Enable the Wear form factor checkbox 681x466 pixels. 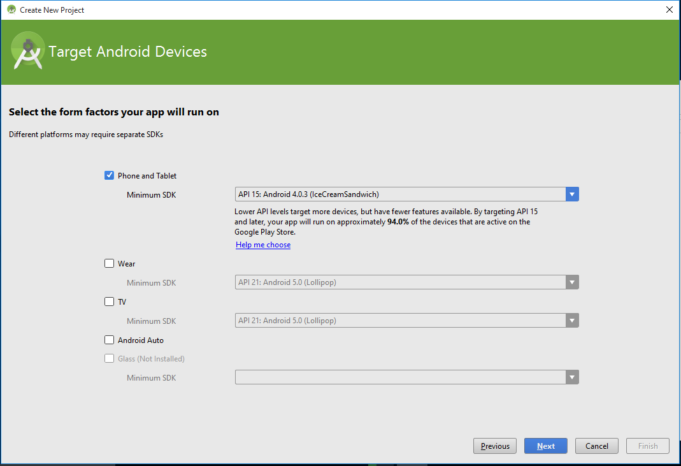pyautogui.click(x=110, y=263)
